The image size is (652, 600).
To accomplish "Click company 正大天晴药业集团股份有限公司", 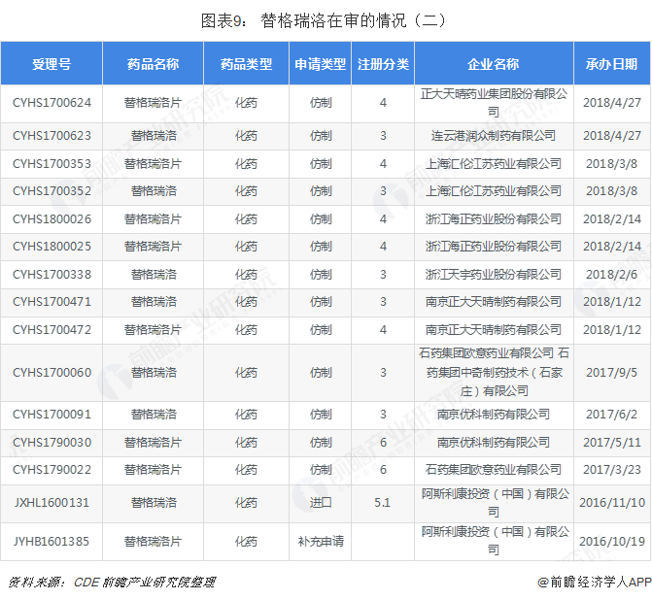I will click(x=494, y=103).
